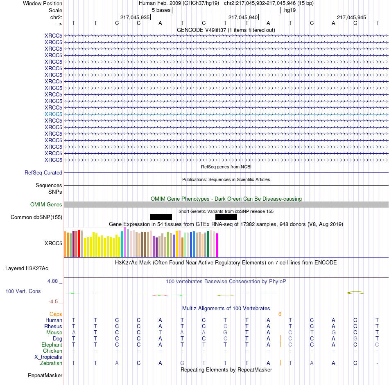Click the orange Gaps label
Screen dimensions: 389x385
tap(56, 314)
